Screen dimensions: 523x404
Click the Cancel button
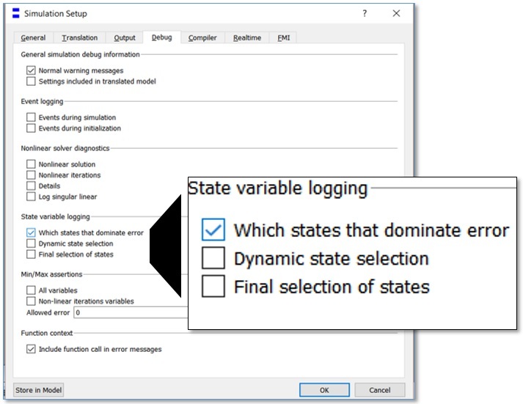pyautogui.click(x=379, y=390)
